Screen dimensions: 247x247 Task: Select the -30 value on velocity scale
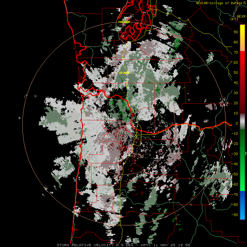[x=235, y=154]
